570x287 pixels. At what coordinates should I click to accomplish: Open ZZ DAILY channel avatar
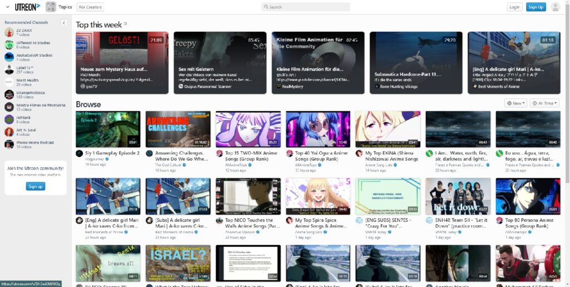[x=9, y=32]
